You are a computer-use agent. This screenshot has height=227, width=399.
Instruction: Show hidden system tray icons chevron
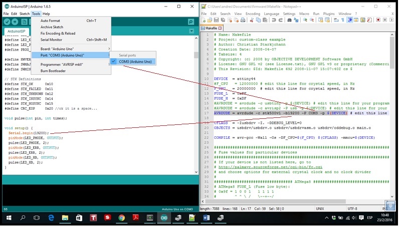(x=327, y=218)
